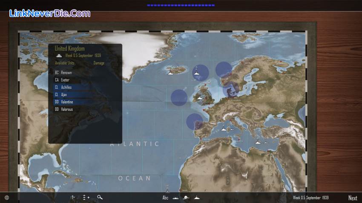Click the first ship silhouette filter icon
The image size is (362, 203).
[x=176, y=197]
